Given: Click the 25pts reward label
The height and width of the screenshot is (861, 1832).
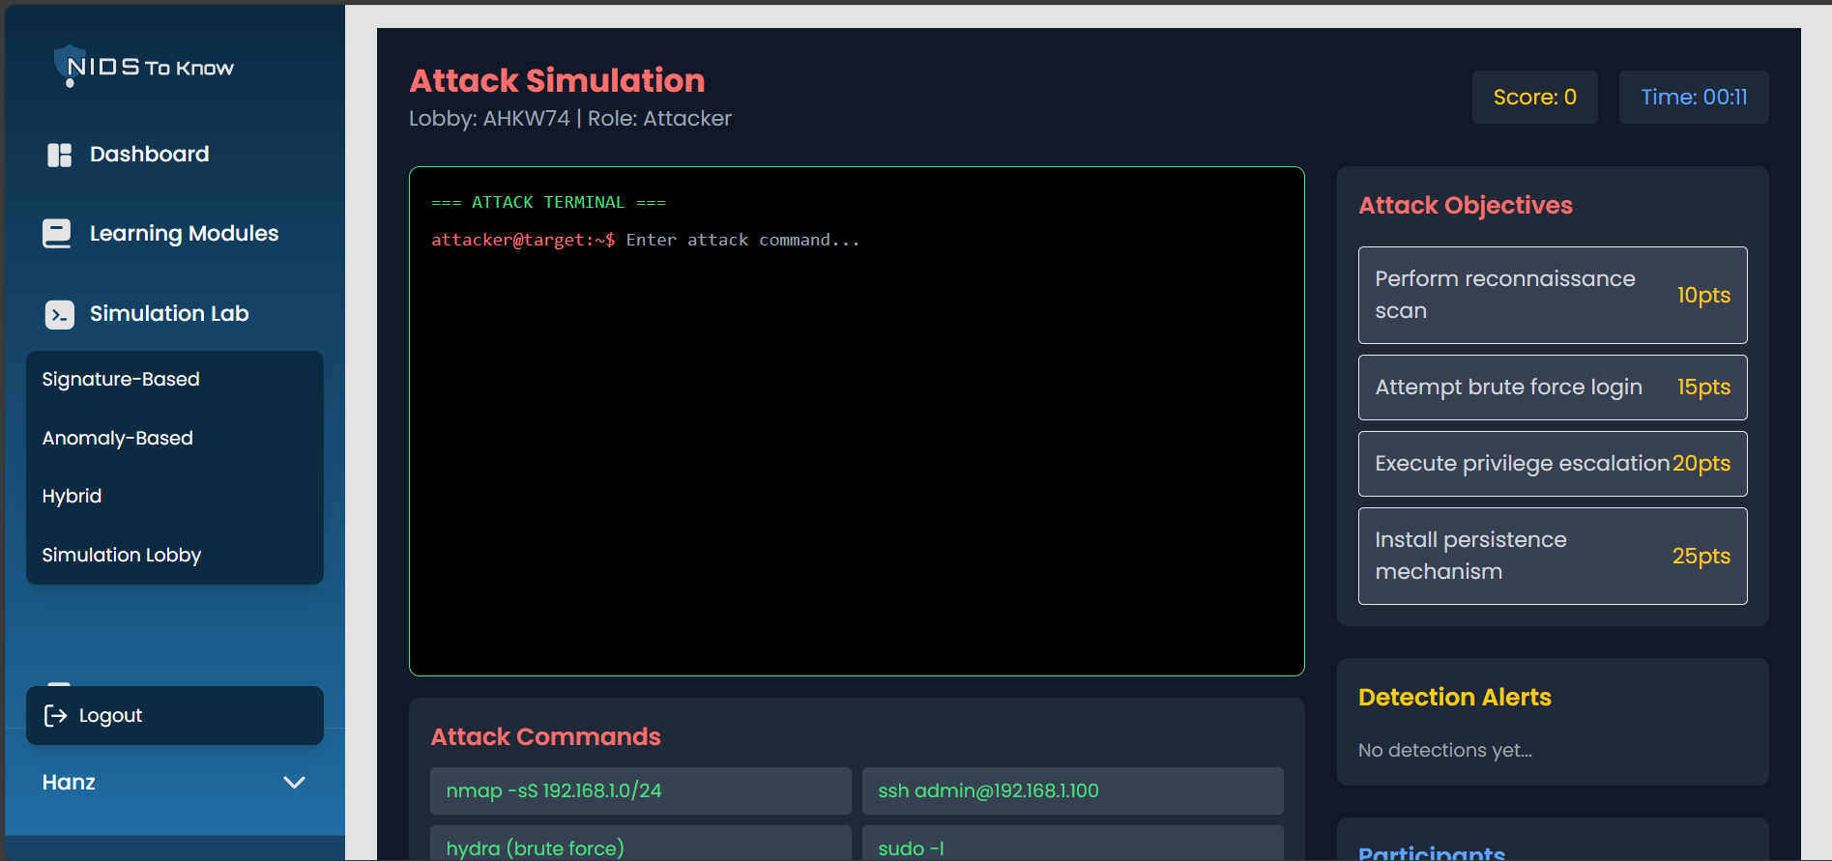Looking at the screenshot, I should (x=1701, y=556).
